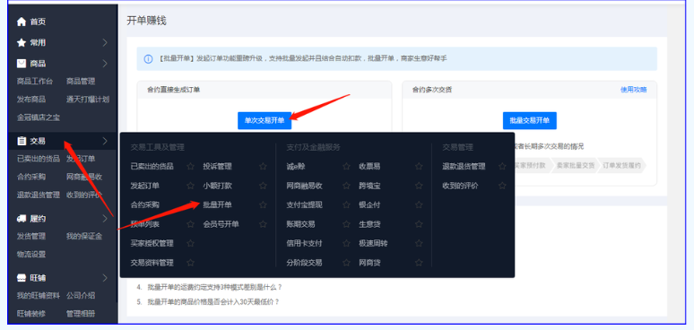This screenshot has height=330, width=694.
Task: Toggle favorite star for 网商贷
Action: coord(419,263)
